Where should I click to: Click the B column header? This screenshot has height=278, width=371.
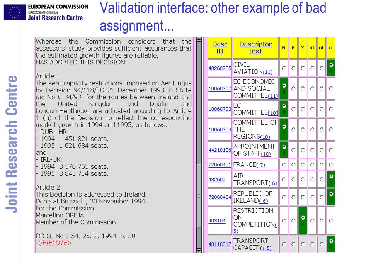[x=284, y=48]
